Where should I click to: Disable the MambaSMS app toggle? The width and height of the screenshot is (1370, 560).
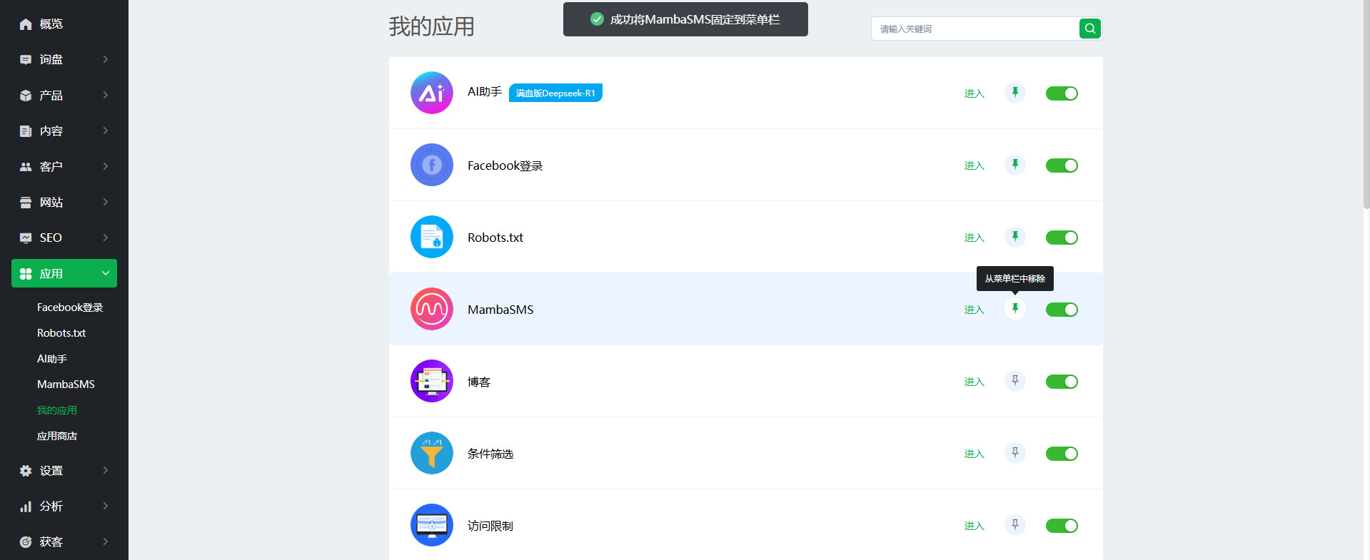click(1062, 310)
